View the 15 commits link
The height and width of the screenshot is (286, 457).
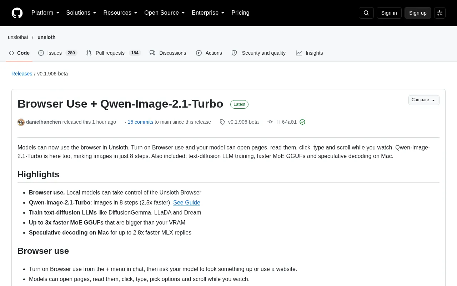140,122
